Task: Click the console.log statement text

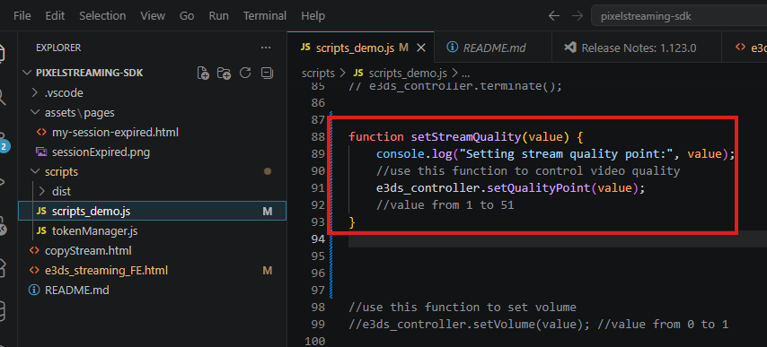Action: point(556,153)
